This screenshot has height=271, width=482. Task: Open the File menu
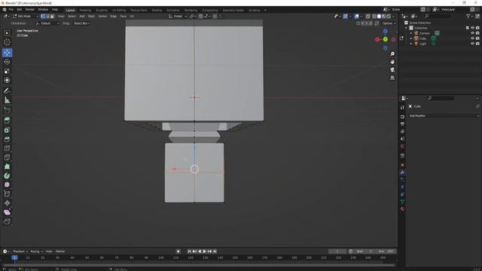pyautogui.click(x=11, y=10)
